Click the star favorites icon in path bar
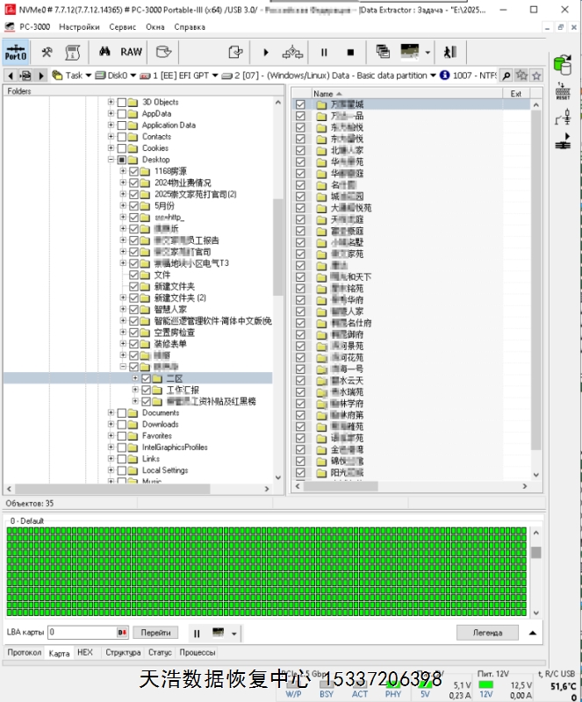 (536, 75)
